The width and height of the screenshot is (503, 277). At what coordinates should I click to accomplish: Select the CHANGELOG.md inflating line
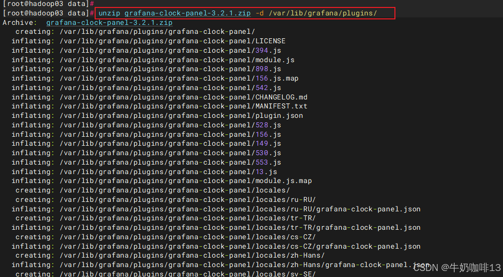tap(159, 97)
